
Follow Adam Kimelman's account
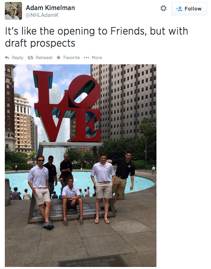[x=189, y=8]
